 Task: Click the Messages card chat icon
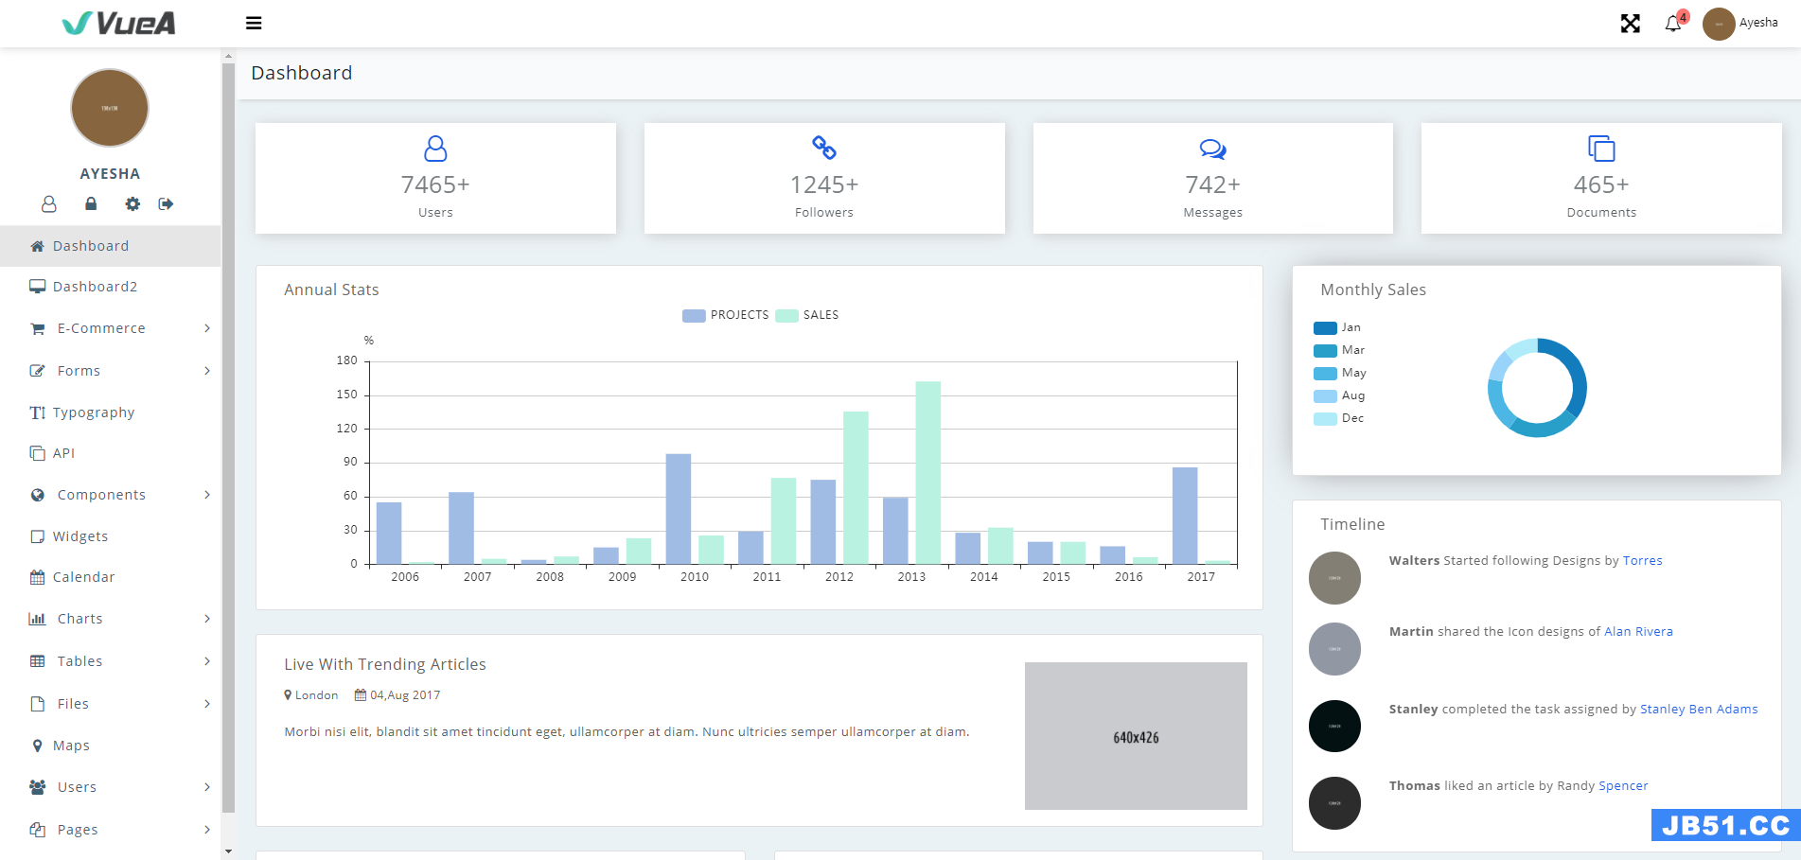(x=1212, y=149)
